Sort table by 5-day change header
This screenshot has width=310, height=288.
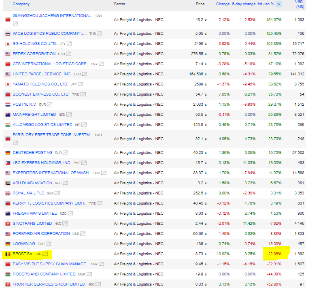(x=244, y=4)
